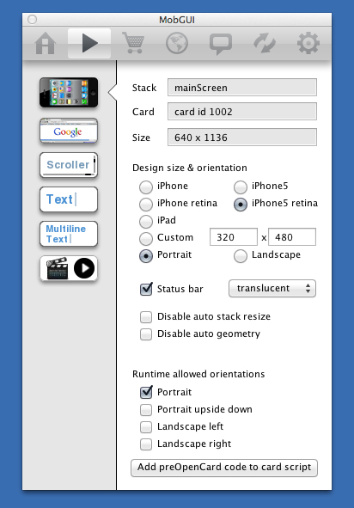The width and height of the screenshot is (354, 508).
Task: Select the Google browser control
Action: 69,131
